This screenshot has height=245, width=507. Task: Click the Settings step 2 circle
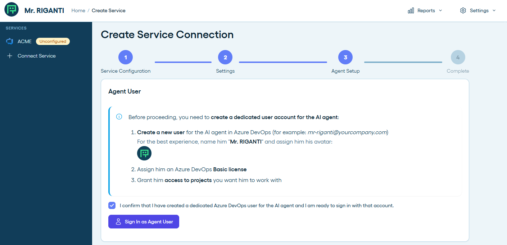(x=225, y=57)
